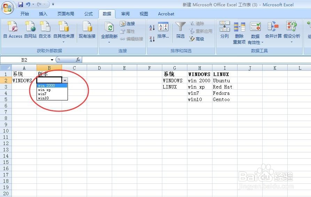The width and height of the screenshot is (311, 197).
Task: Click the 连接 button
Action: pyautogui.click(x=127, y=24)
